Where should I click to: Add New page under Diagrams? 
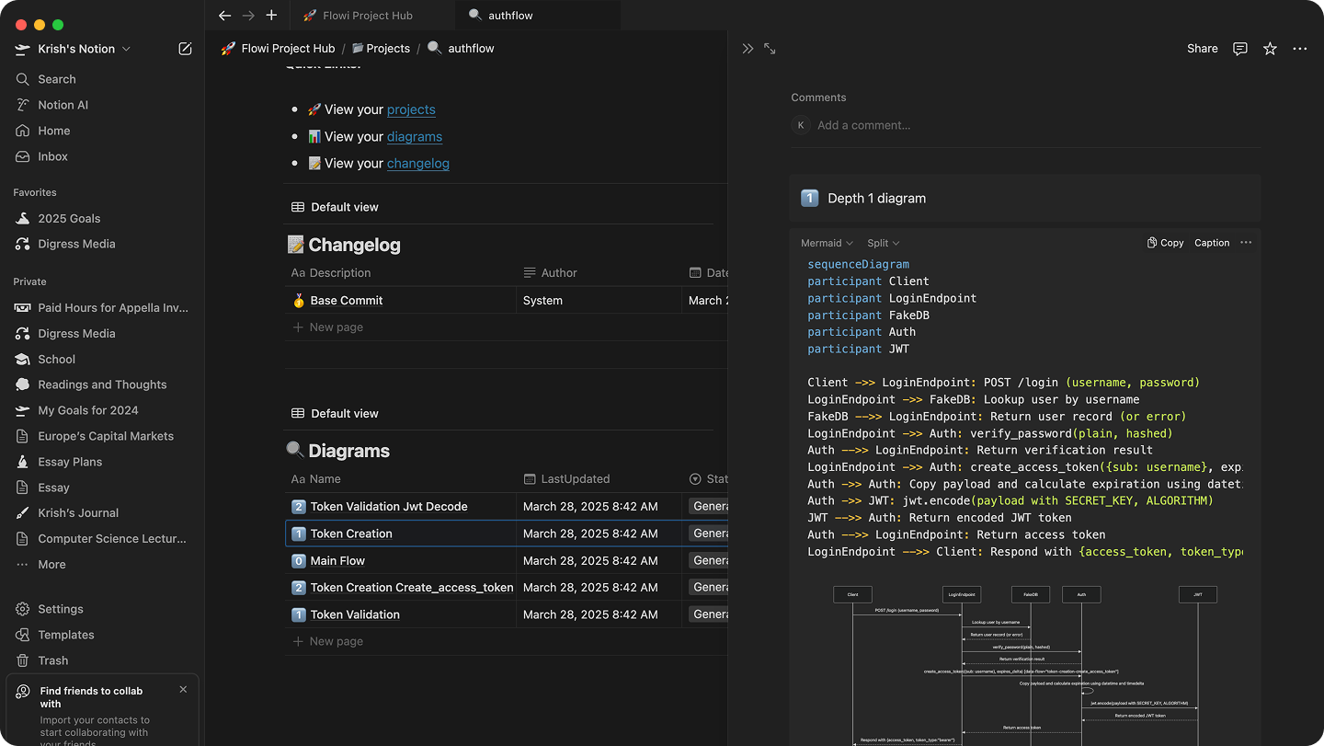[x=327, y=641]
